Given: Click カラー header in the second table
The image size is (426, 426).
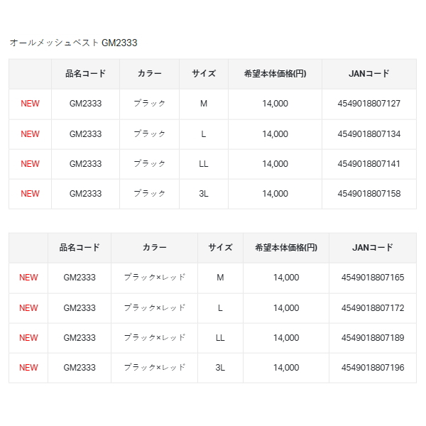Looking at the screenshot, I should 154,248.
